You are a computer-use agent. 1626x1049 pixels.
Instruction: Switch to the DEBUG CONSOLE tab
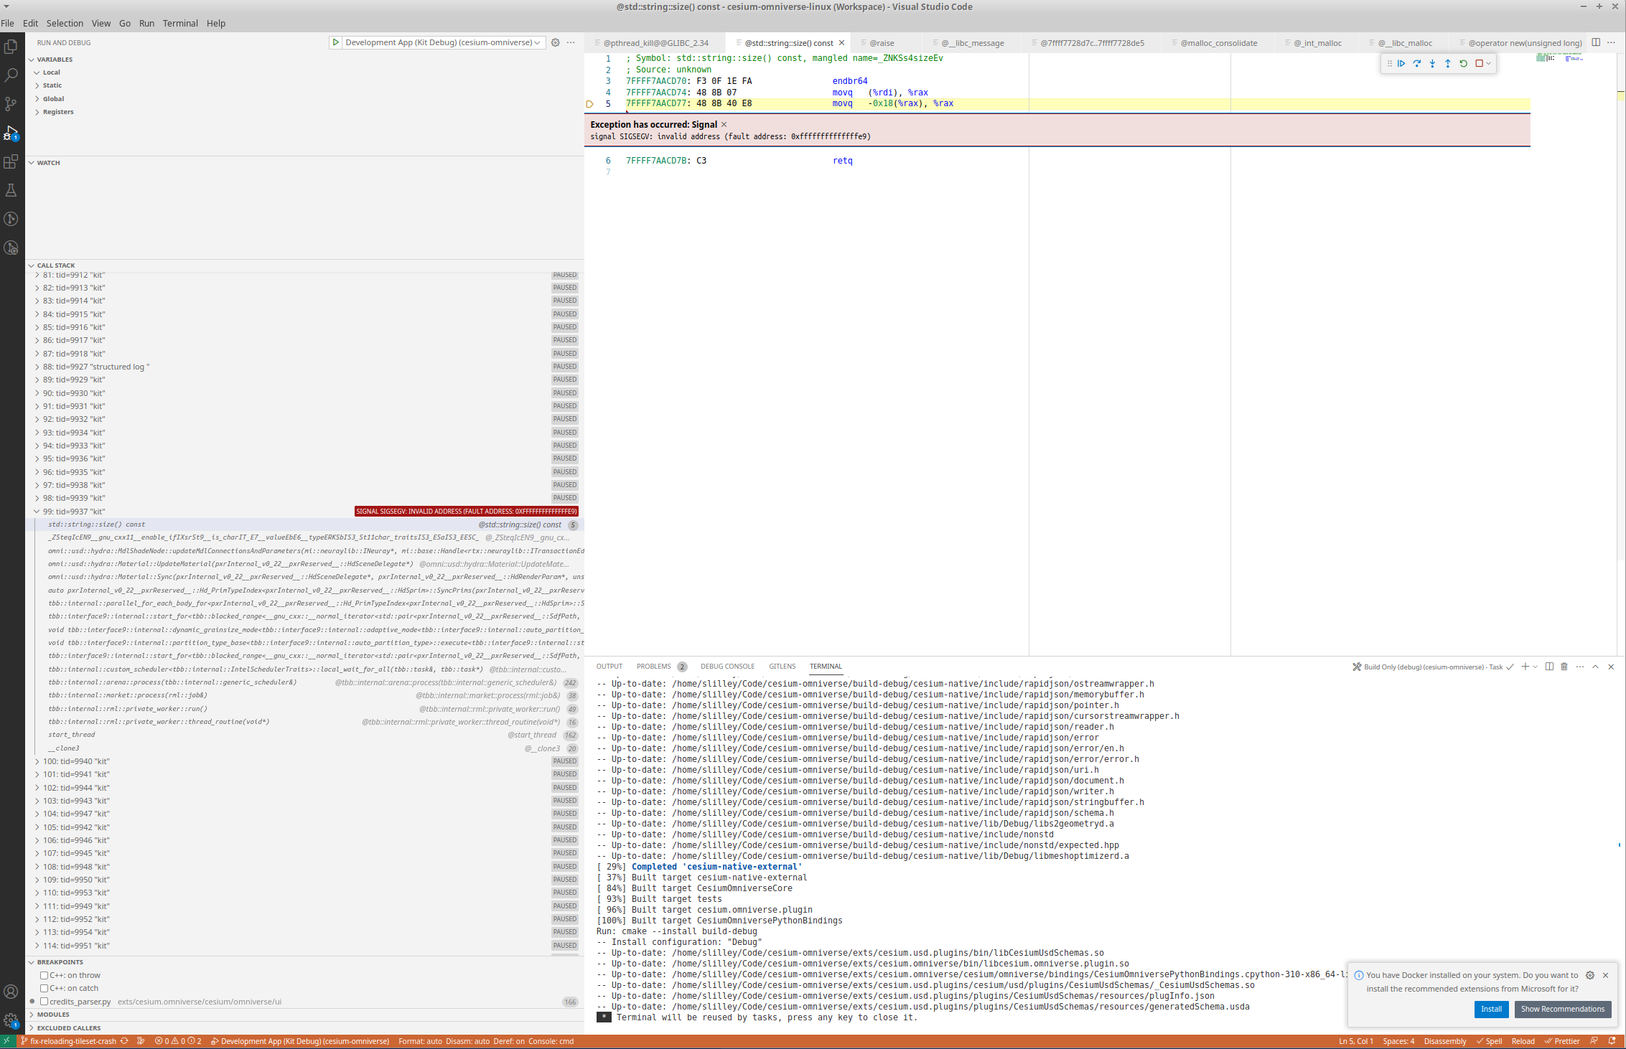pos(727,666)
